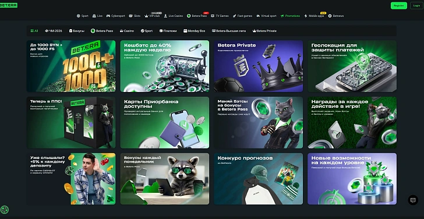The image size is (424, 219).
Task: Open TV Games in top navigation
Action: (x=220, y=16)
